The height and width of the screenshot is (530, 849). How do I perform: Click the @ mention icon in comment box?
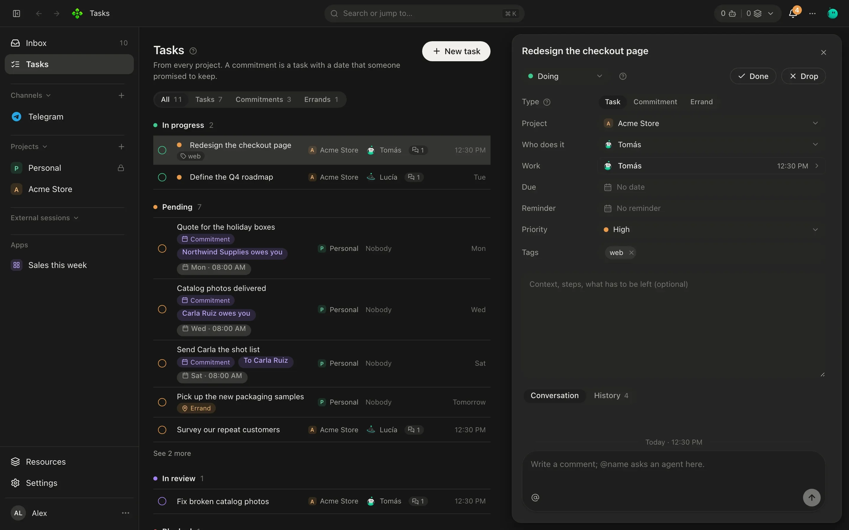[x=535, y=497]
